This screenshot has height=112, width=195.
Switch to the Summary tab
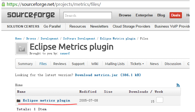[x=25, y=64]
